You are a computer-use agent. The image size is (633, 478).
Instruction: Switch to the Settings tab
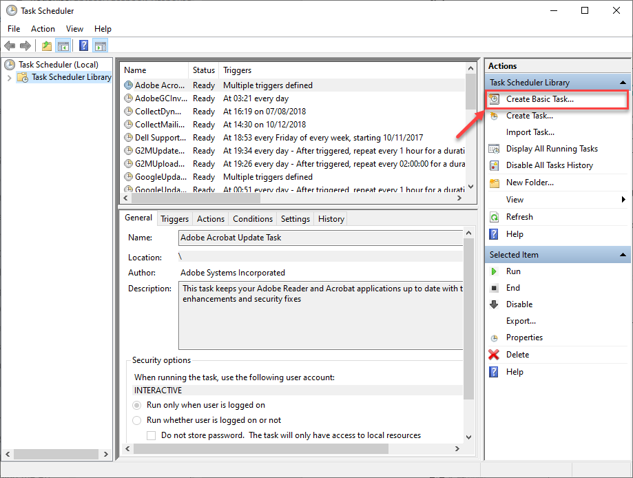(295, 219)
